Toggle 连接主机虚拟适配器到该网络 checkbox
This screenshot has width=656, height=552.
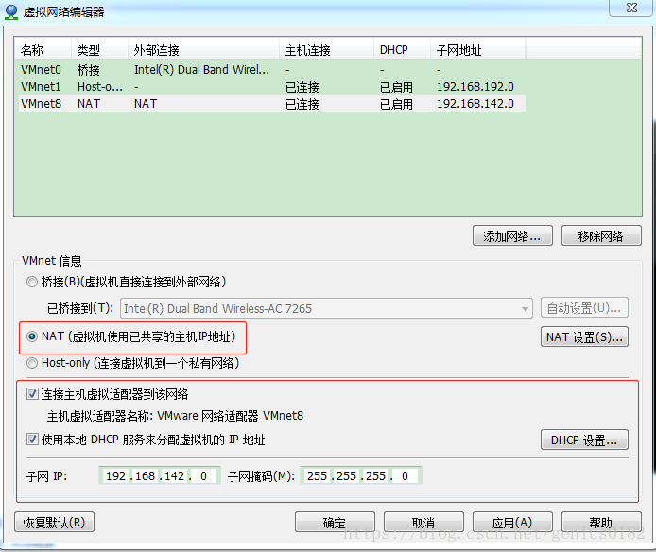tap(32, 394)
